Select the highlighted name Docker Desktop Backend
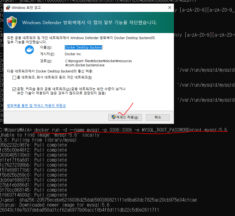The height and width of the screenshot is (216, 235). click(84, 47)
